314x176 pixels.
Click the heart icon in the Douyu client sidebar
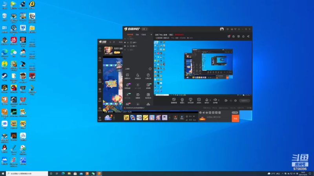click(x=100, y=48)
